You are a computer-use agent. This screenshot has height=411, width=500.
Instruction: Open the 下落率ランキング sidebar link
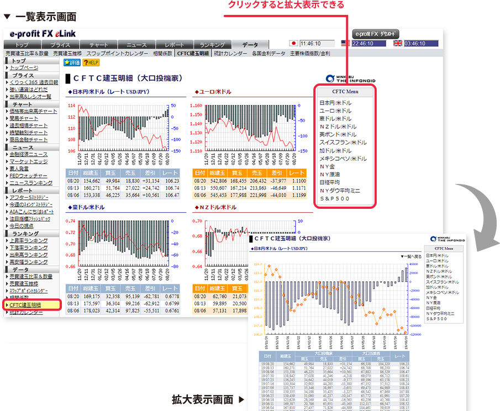[x=29, y=247]
